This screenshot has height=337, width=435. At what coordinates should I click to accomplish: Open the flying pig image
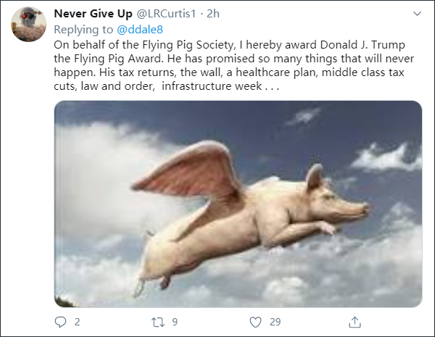[238, 203]
